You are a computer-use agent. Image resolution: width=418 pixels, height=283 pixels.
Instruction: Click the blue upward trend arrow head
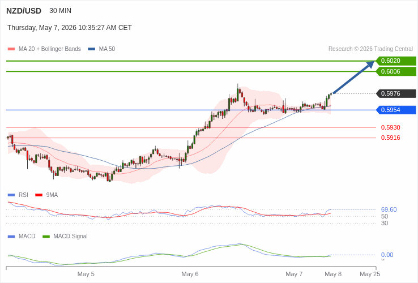370,65
